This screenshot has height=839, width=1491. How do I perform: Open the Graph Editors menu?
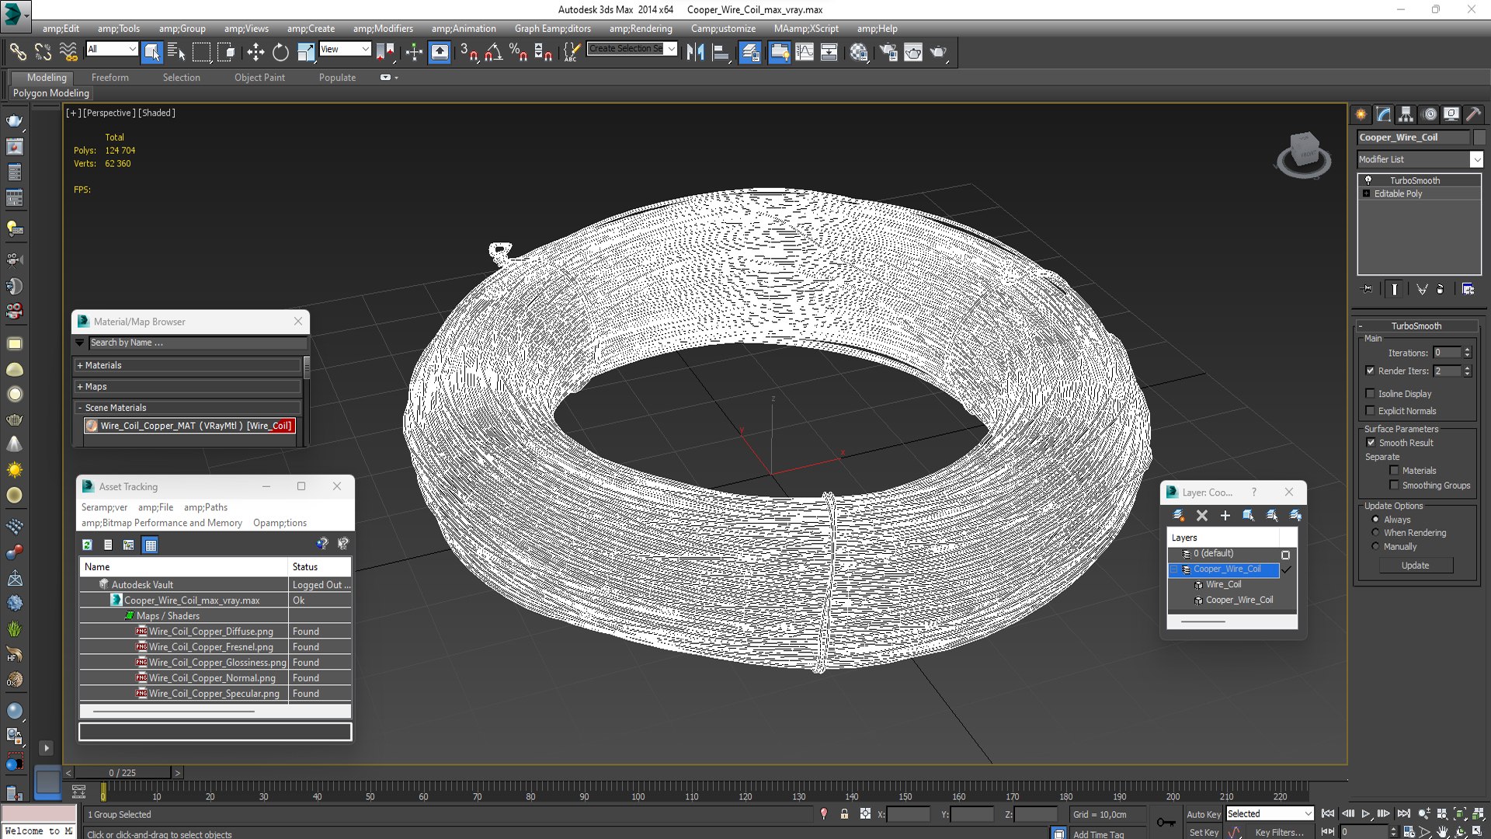click(552, 29)
